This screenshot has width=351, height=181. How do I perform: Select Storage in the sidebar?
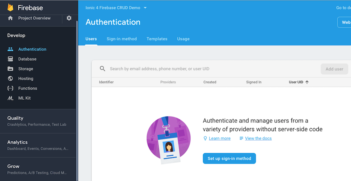click(26, 69)
